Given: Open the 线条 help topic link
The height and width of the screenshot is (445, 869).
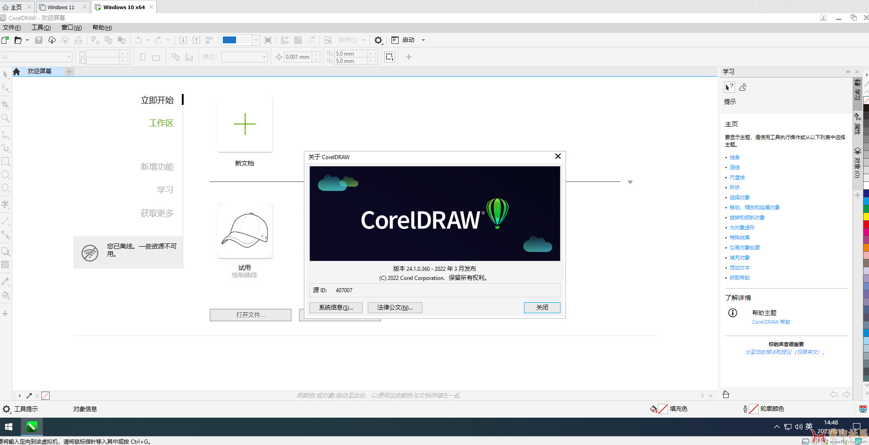Looking at the screenshot, I should (x=735, y=157).
